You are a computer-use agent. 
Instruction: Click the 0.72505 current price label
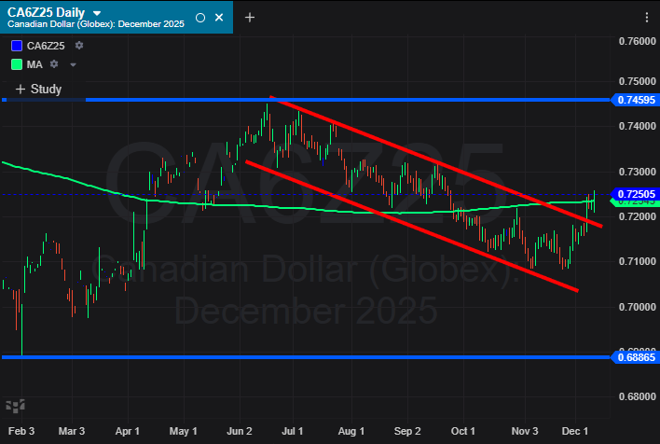636,194
